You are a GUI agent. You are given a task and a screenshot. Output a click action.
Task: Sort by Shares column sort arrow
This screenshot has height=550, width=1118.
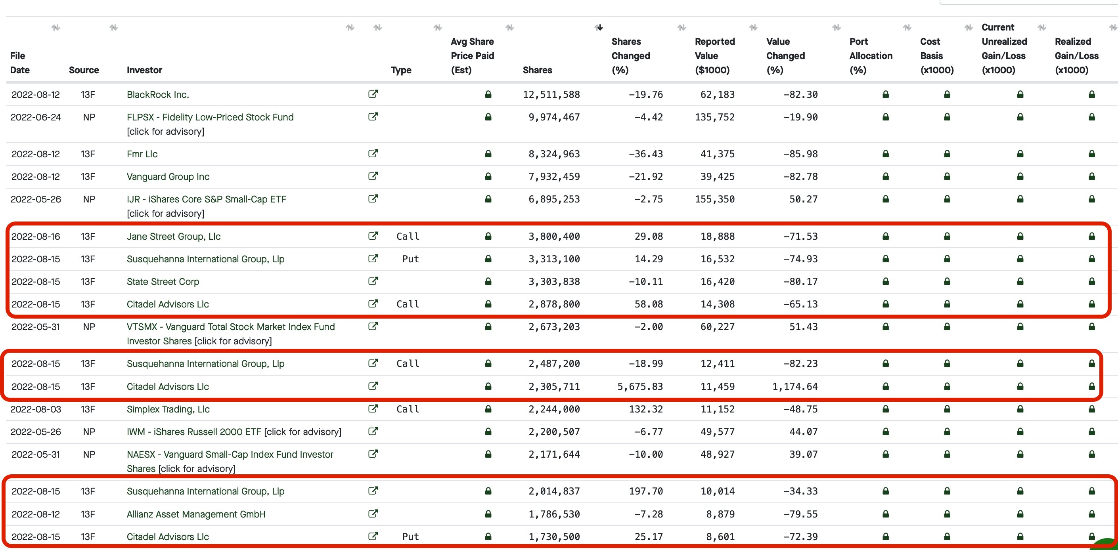[x=599, y=28]
